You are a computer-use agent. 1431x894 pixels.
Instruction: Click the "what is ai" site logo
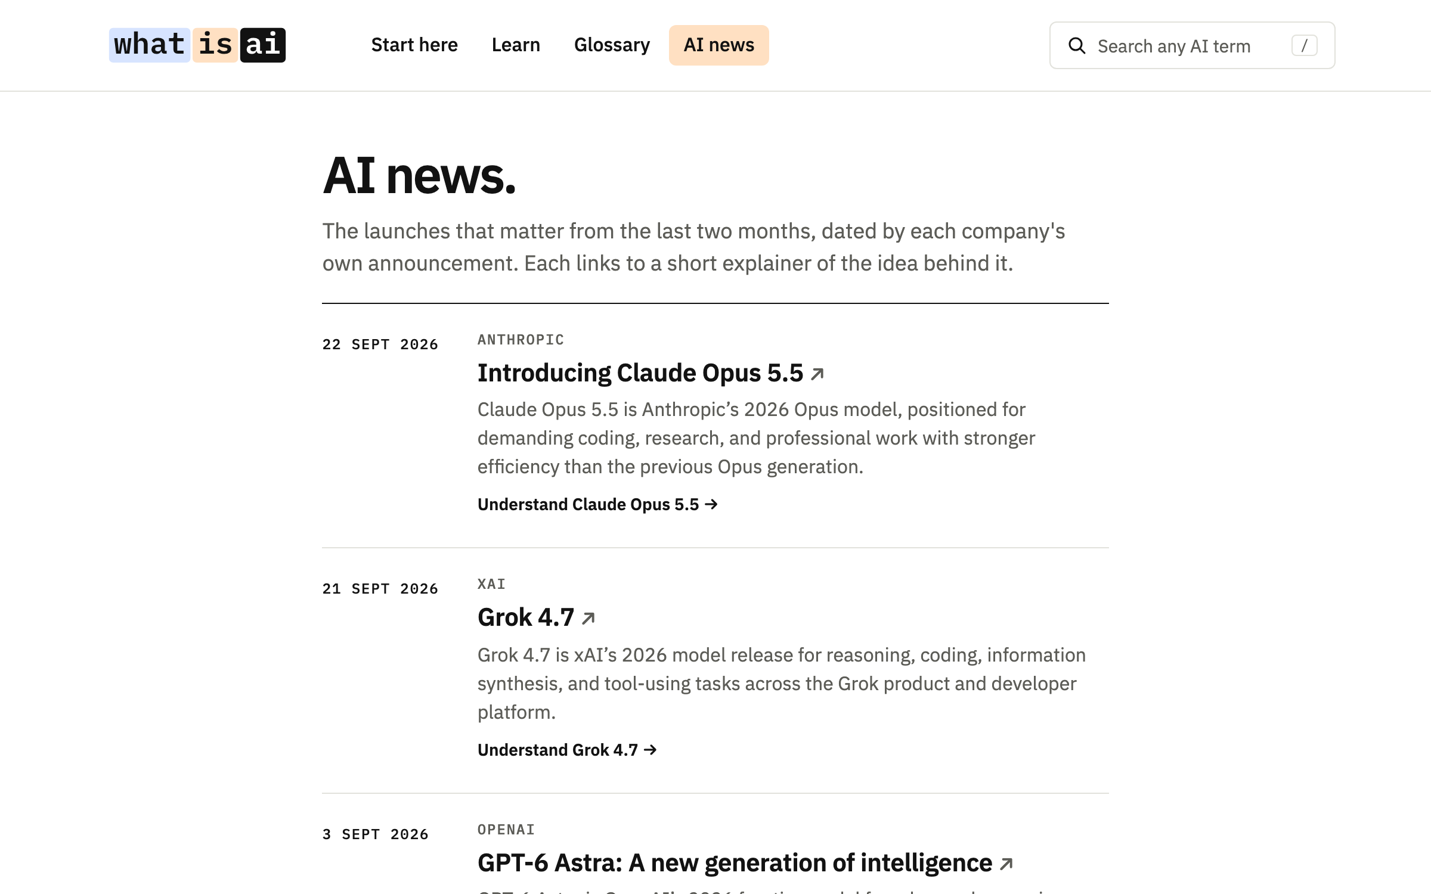[197, 45]
